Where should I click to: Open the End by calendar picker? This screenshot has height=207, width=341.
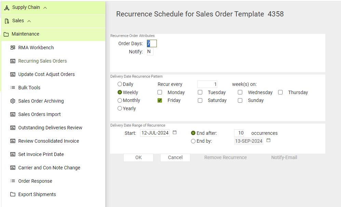(268, 140)
